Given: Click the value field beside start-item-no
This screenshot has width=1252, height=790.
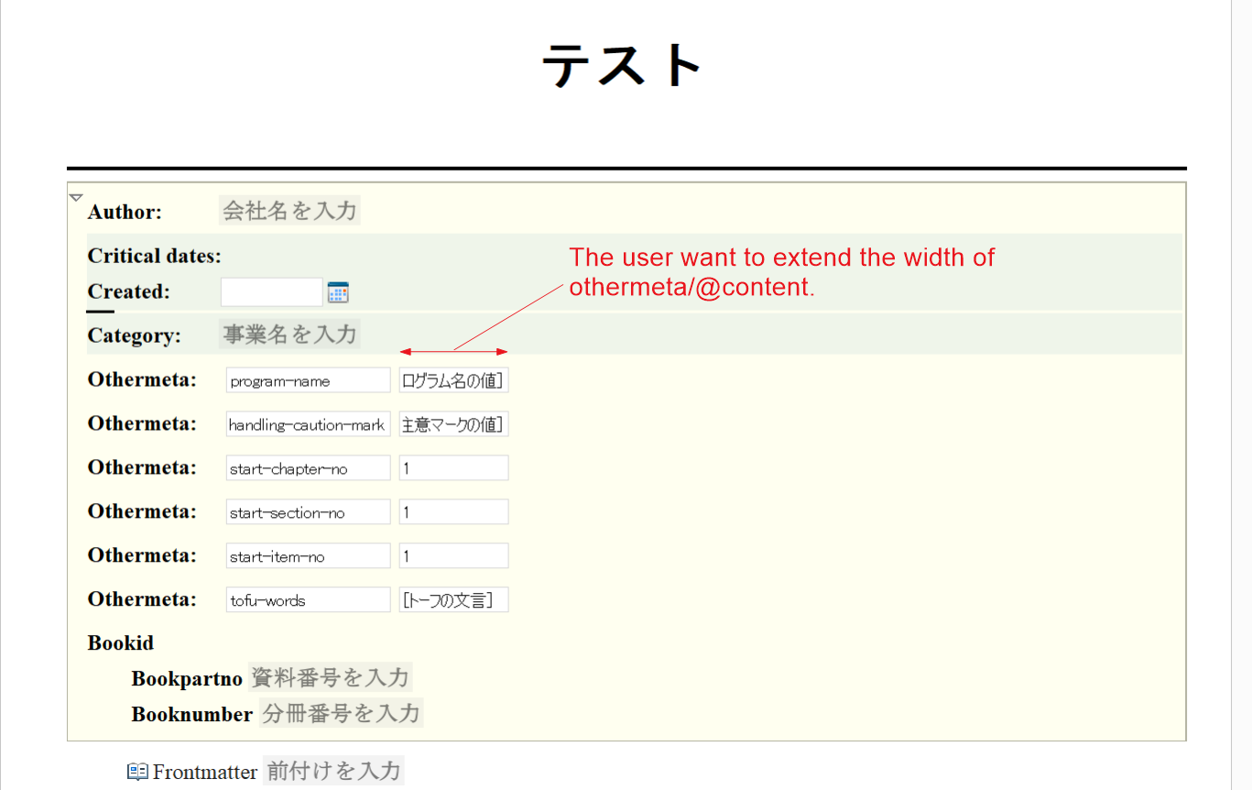Looking at the screenshot, I should [453, 556].
